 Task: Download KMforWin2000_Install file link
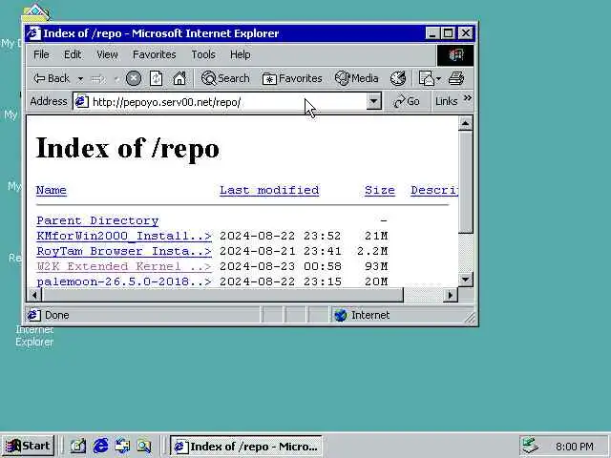point(124,236)
